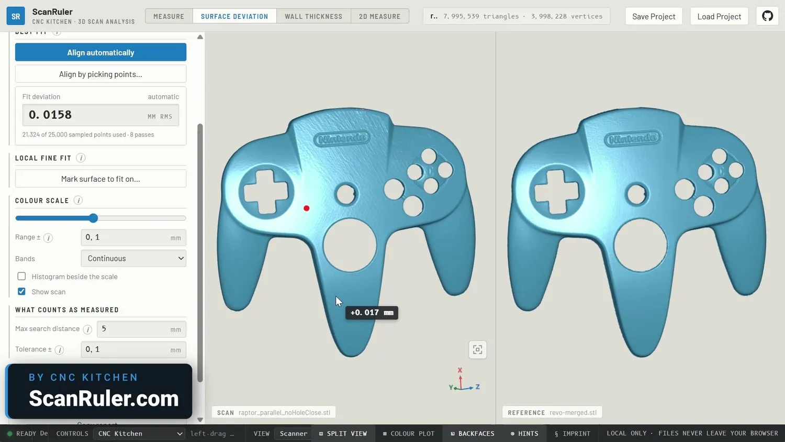785x442 pixels.
Task: Open the CNC Kitchen controls dropdown
Action: point(139,434)
